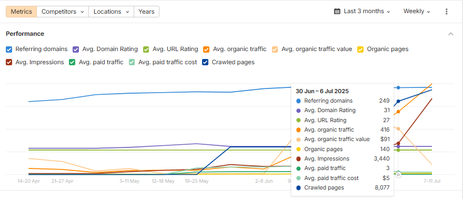Click the $5 paid traffic cost in tooltip
The height and width of the screenshot is (199, 463).
pyautogui.click(x=387, y=178)
